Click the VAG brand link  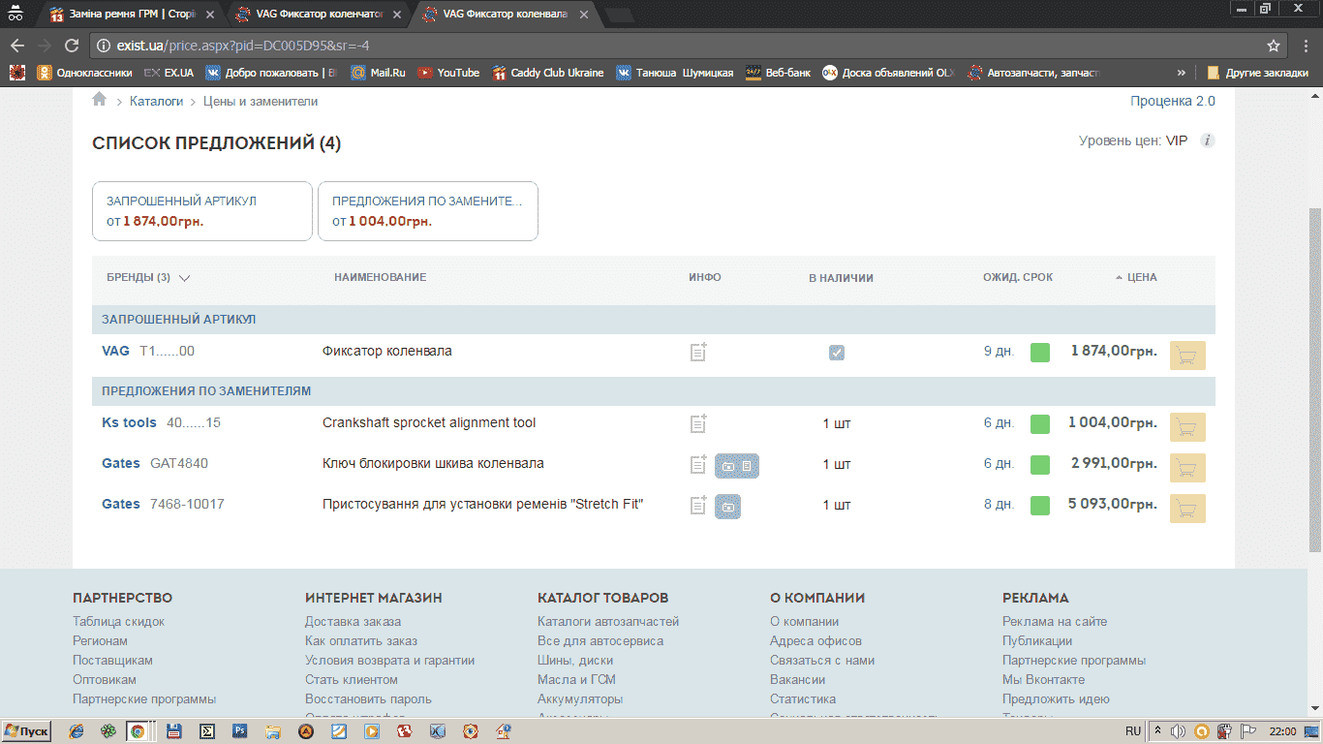115,351
